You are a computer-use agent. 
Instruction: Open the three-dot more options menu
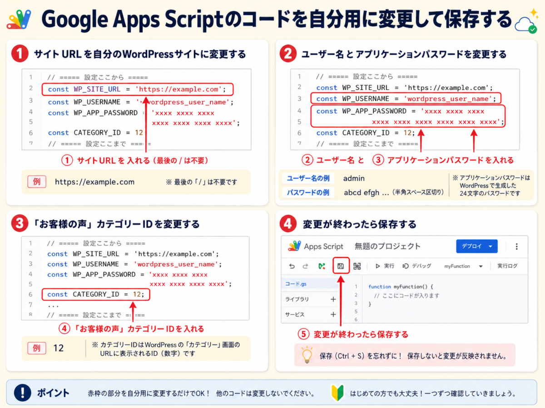(x=516, y=246)
